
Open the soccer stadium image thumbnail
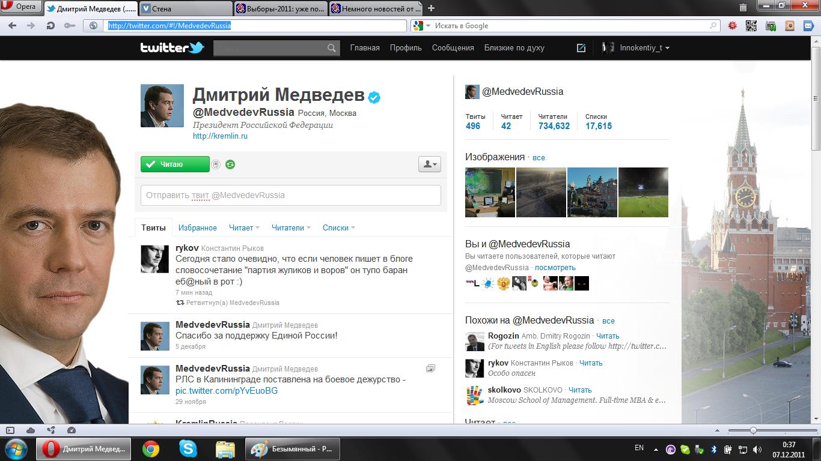[643, 192]
